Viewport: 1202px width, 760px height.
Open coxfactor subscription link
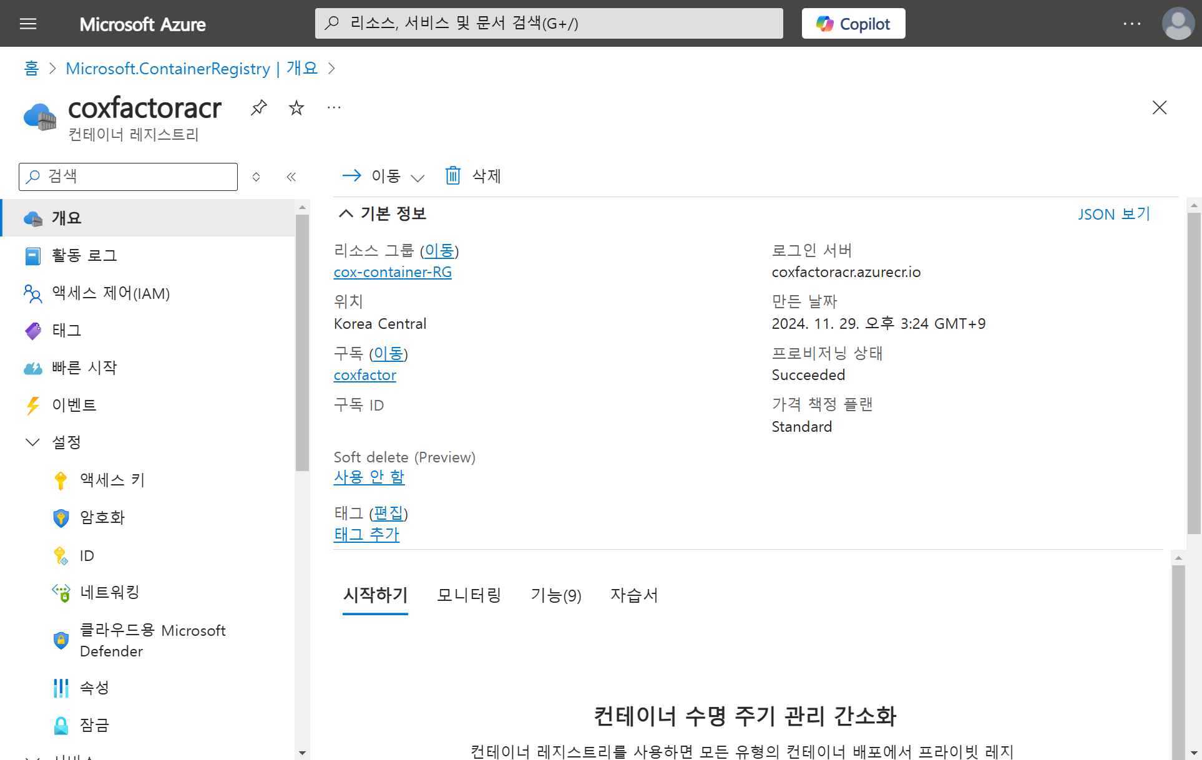[365, 375]
